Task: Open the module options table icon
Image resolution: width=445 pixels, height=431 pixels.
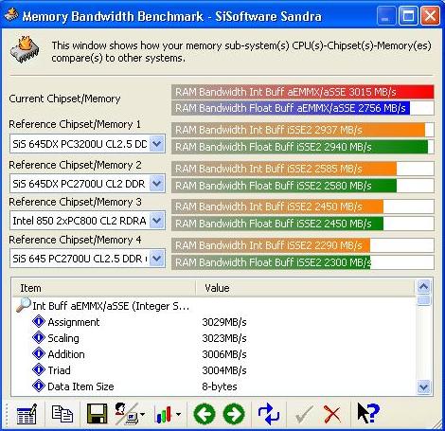Action: click(27, 414)
